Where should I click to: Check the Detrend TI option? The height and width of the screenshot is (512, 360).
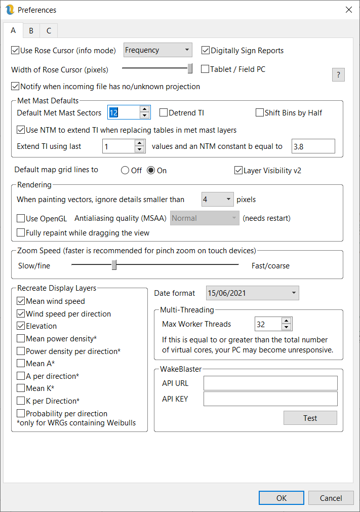pyautogui.click(x=164, y=112)
